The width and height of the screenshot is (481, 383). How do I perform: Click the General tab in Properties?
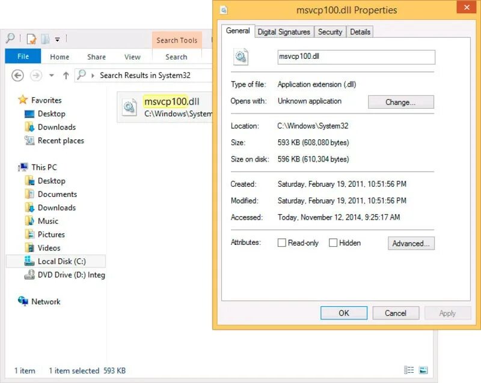[x=237, y=31]
